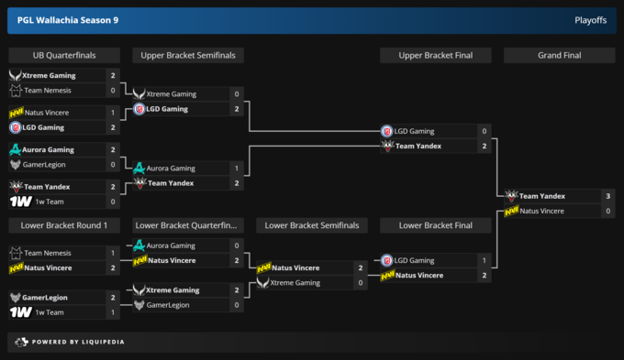
Task: Select the Lower Bracket Semifinals header
Action: 312,225
